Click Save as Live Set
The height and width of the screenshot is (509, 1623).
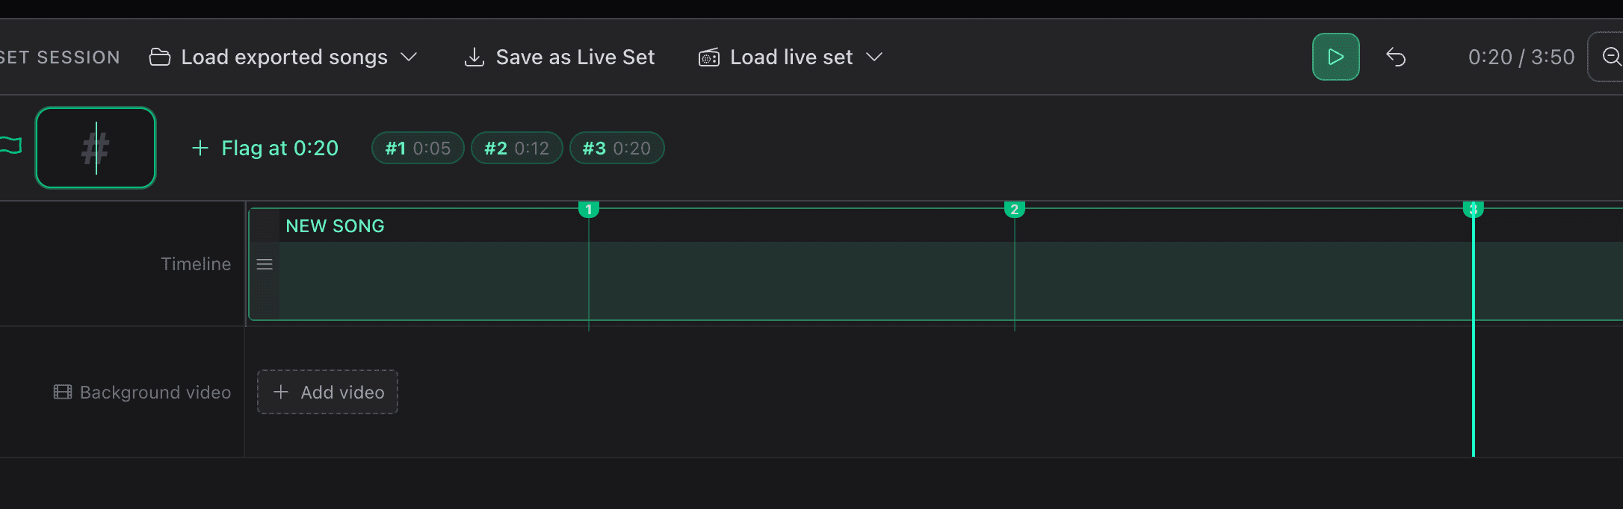[575, 57]
